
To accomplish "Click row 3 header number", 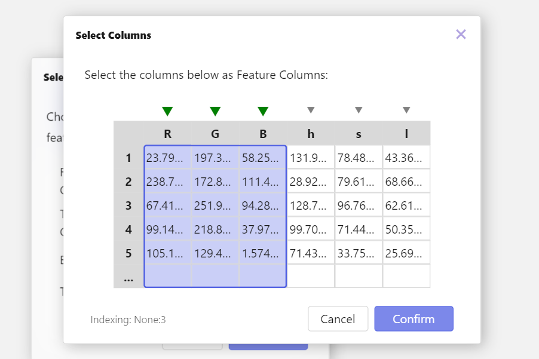I will [x=128, y=205].
